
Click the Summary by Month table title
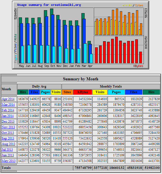[81, 79]
